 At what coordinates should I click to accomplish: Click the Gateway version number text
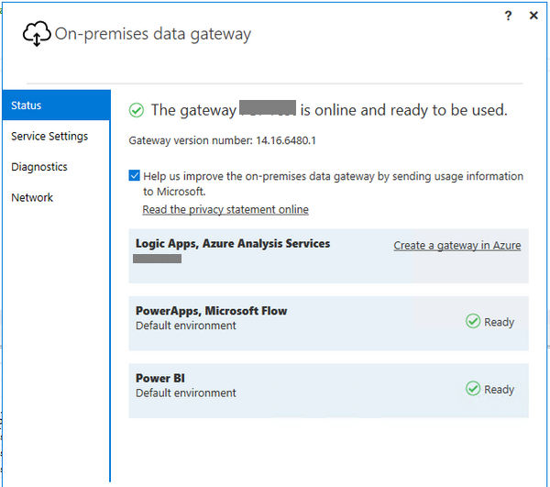223,140
